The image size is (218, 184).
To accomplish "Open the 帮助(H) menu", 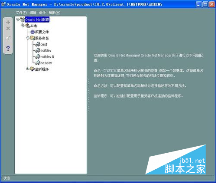I will 55,13.
